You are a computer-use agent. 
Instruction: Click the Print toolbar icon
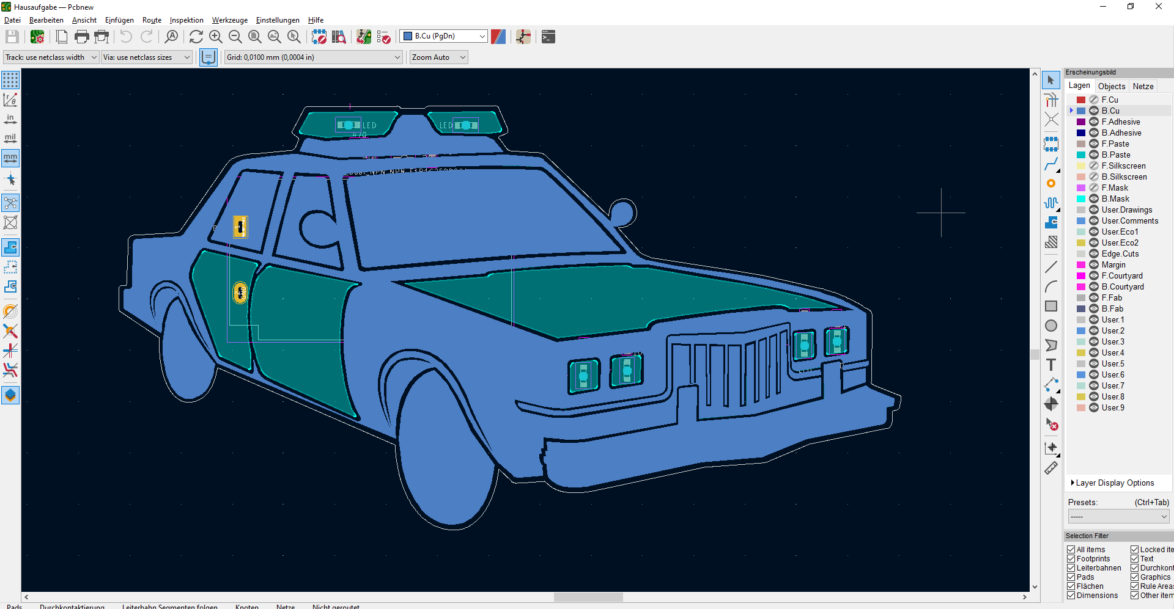pos(81,37)
